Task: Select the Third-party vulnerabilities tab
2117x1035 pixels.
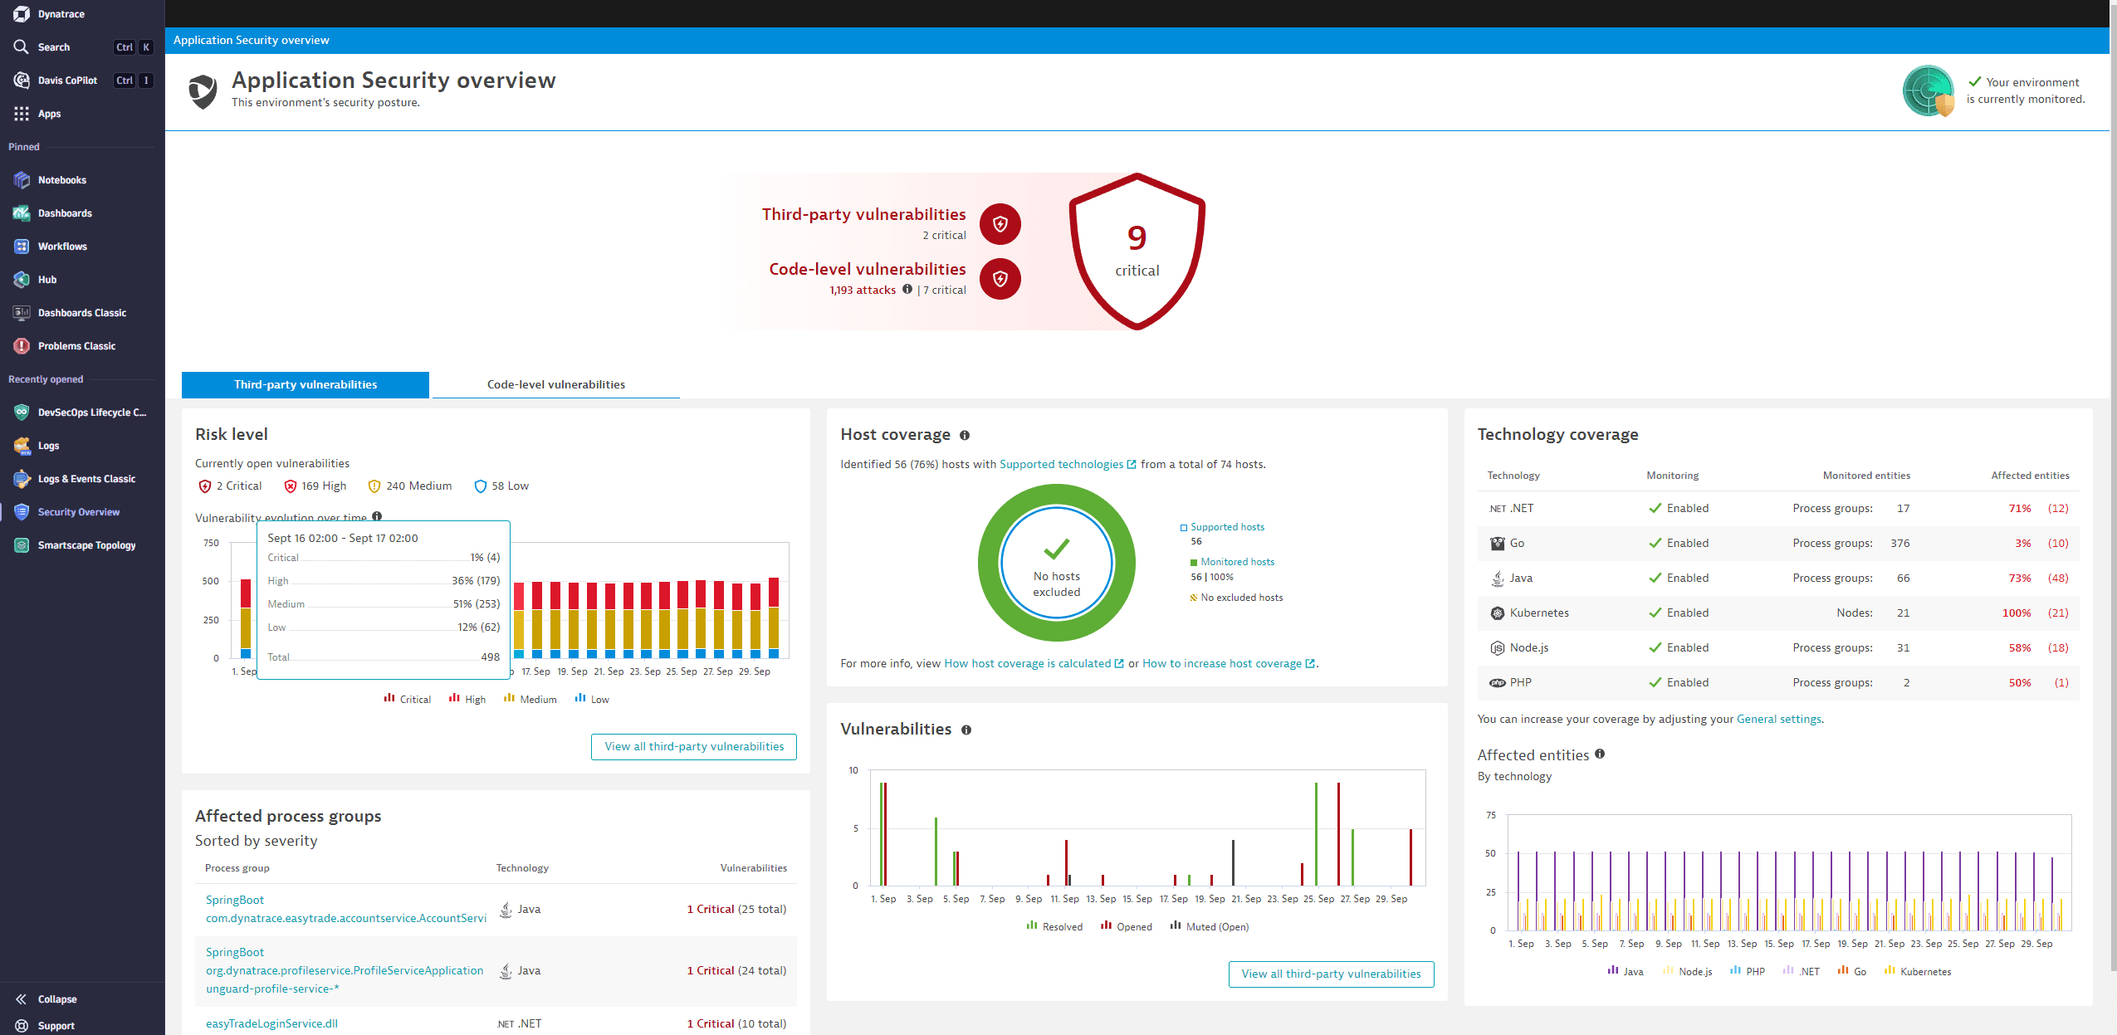Action: pos(305,384)
